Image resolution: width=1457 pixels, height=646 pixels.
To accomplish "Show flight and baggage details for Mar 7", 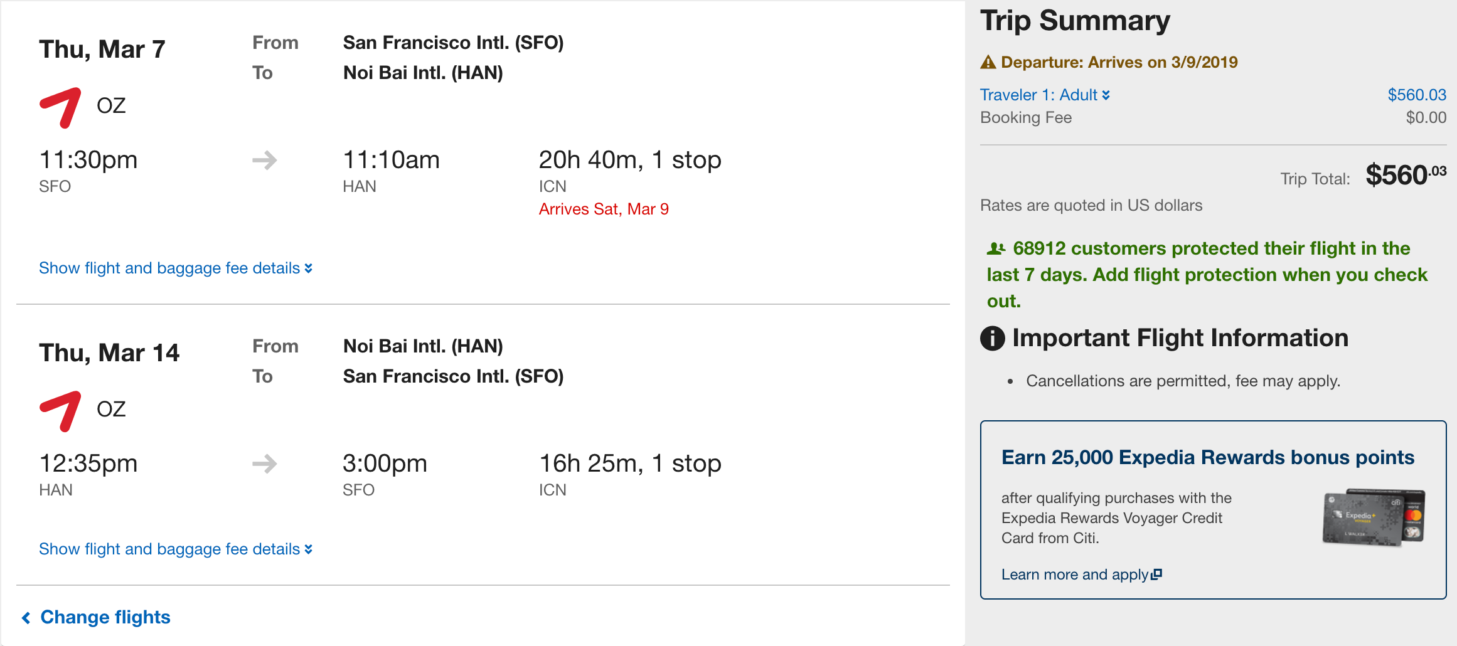I will tap(175, 268).
